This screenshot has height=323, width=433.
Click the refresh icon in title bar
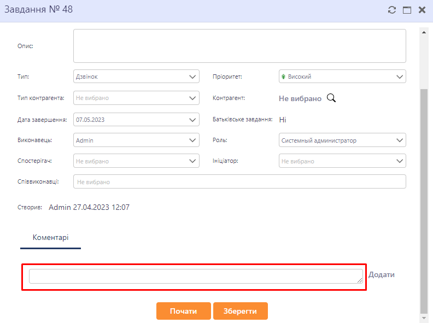pos(391,10)
